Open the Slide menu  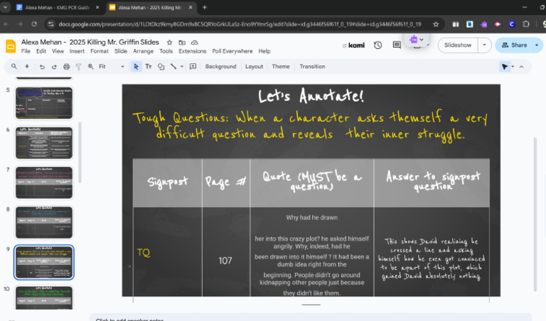(120, 51)
